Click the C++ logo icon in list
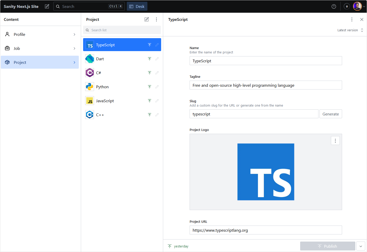Screen dimensions: 367x252 (x=89, y=115)
